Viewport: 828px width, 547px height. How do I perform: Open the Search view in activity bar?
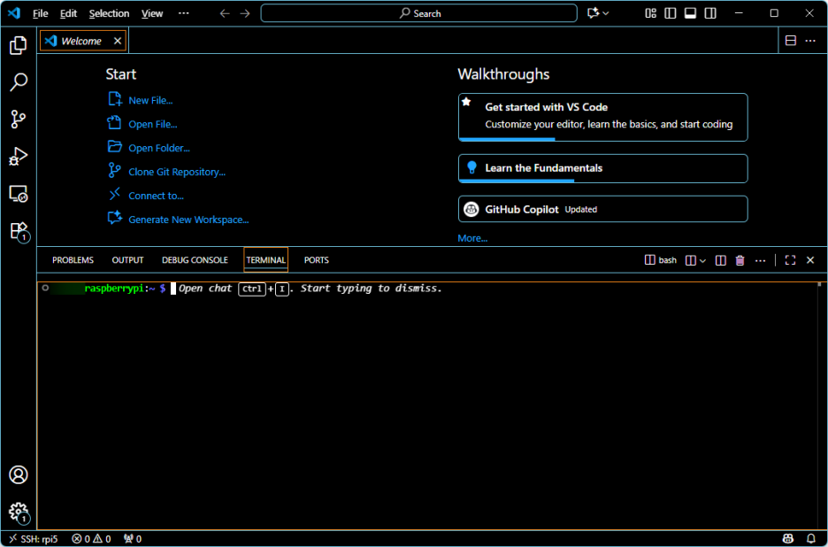coord(19,82)
